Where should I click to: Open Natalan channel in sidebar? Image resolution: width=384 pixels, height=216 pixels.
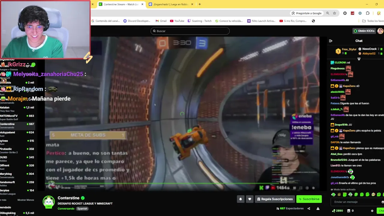click(17, 109)
